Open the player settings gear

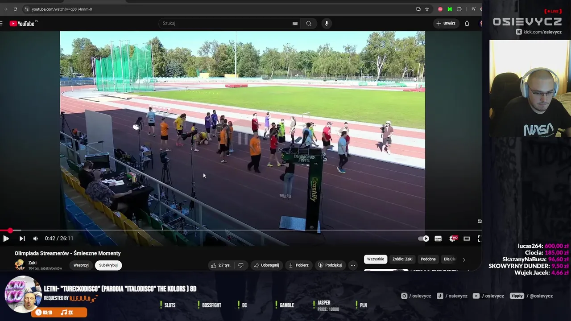tap(453, 239)
